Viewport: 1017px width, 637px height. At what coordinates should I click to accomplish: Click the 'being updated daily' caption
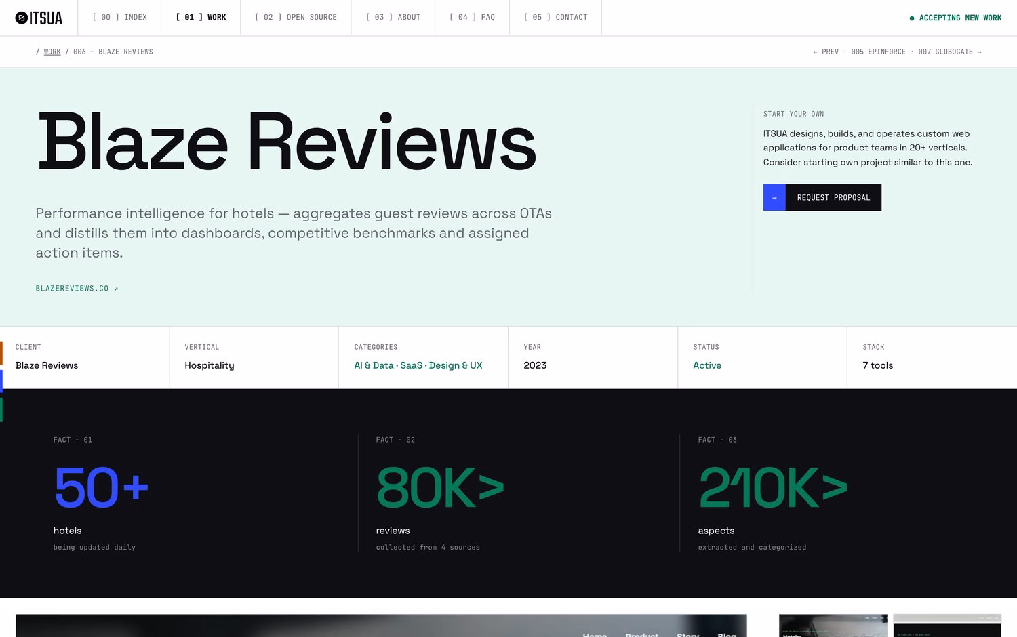(x=94, y=547)
